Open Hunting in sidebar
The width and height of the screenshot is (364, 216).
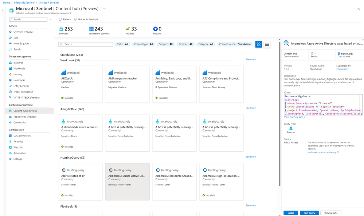17,74
